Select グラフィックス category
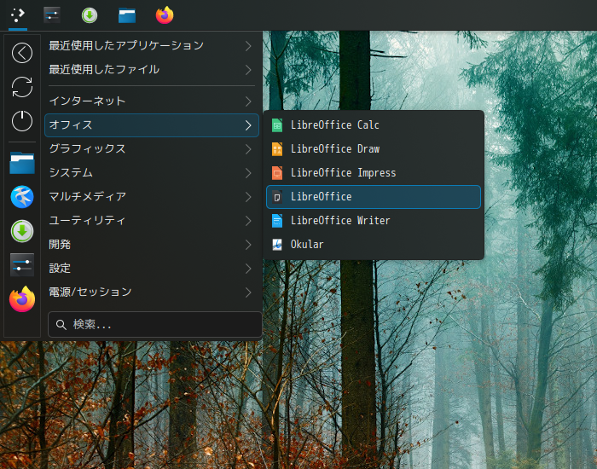Screen dimensions: 597x469 click(x=152, y=149)
